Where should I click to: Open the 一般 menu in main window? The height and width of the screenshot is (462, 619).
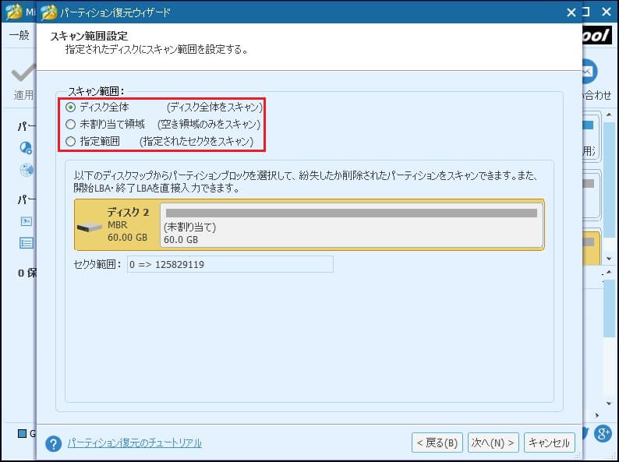19,36
